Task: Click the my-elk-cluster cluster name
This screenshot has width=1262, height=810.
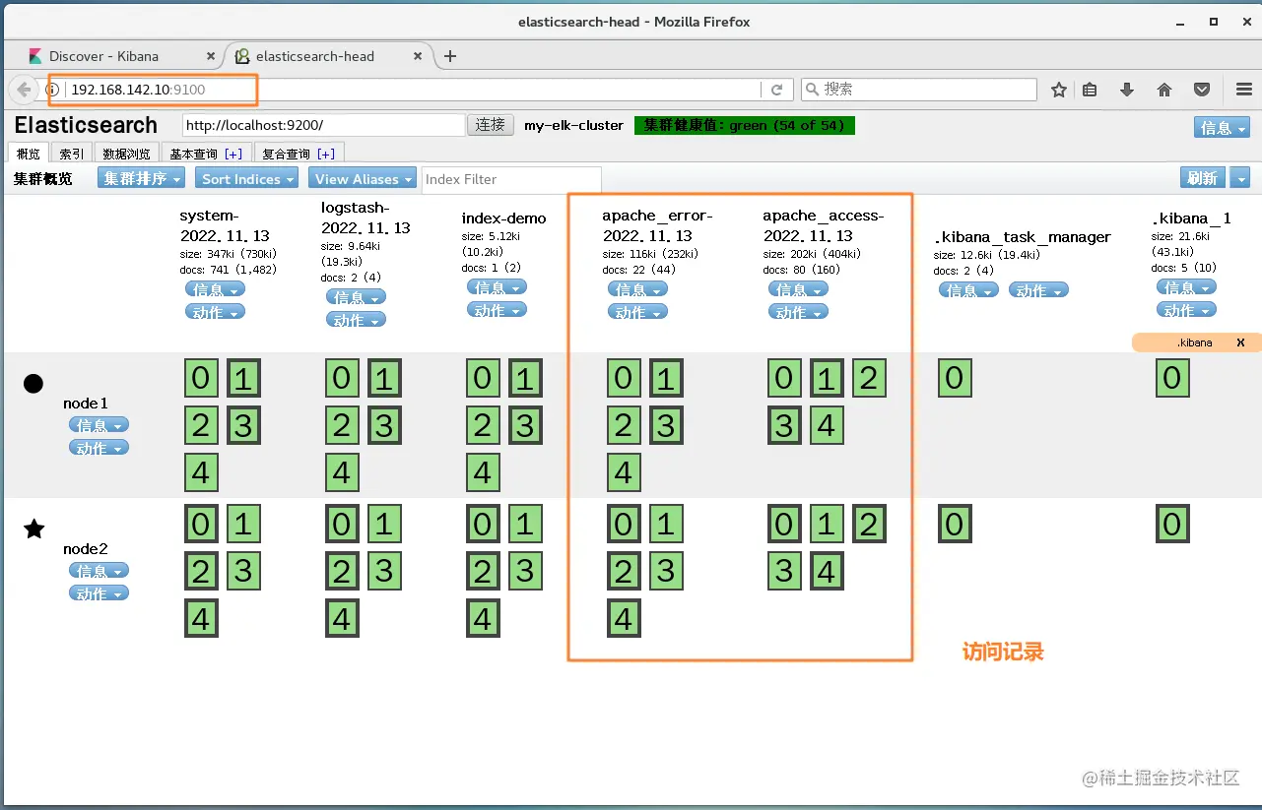Action: (x=573, y=126)
